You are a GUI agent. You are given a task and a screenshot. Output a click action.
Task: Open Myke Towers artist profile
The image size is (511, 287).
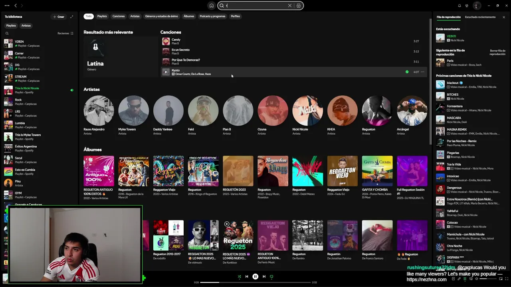tap(133, 116)
